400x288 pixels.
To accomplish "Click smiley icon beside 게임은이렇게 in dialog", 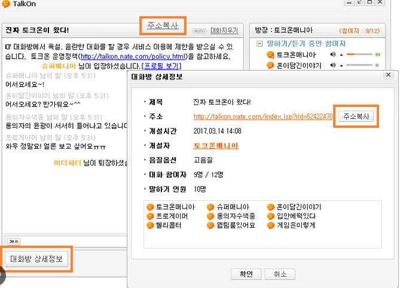I will 271,225.
